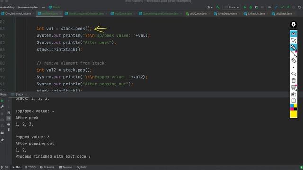The height and width of the screenshot is (170, 303).
Task: Undo the last annotation stroke
Action: point(294,74)
